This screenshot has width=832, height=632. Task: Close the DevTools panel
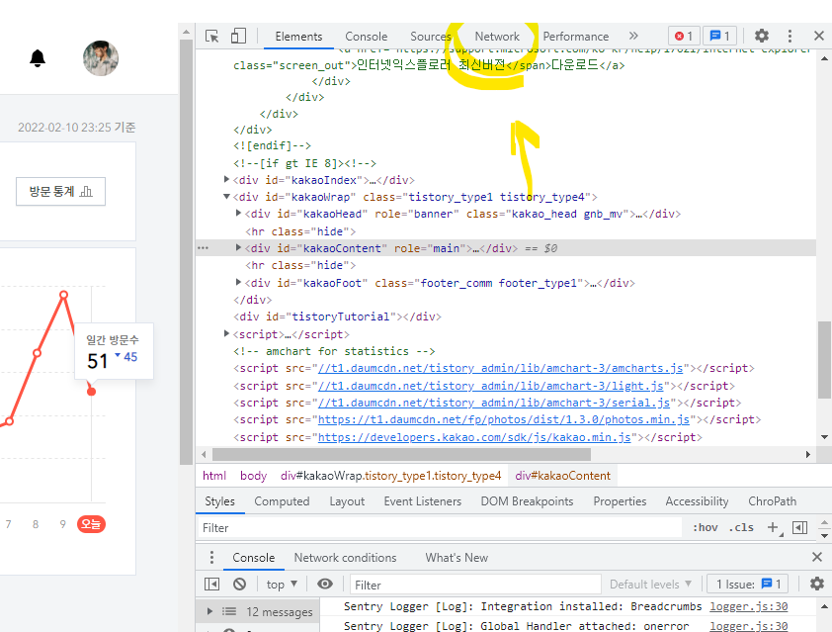[x=819, y=36]
